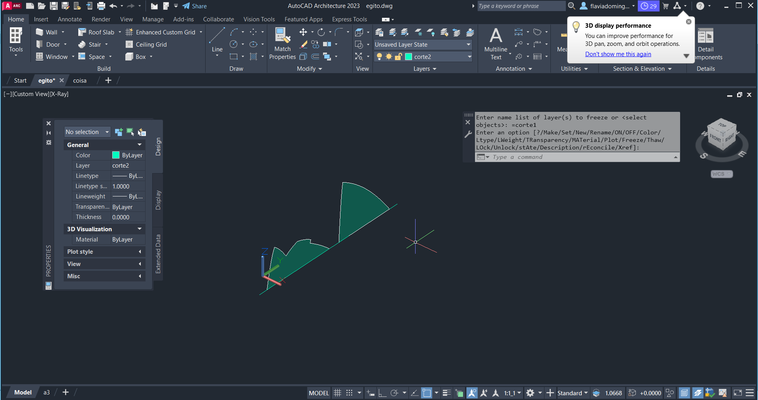Pick the Hatch tool in Draw panel
758x400 pixels.
253,57
